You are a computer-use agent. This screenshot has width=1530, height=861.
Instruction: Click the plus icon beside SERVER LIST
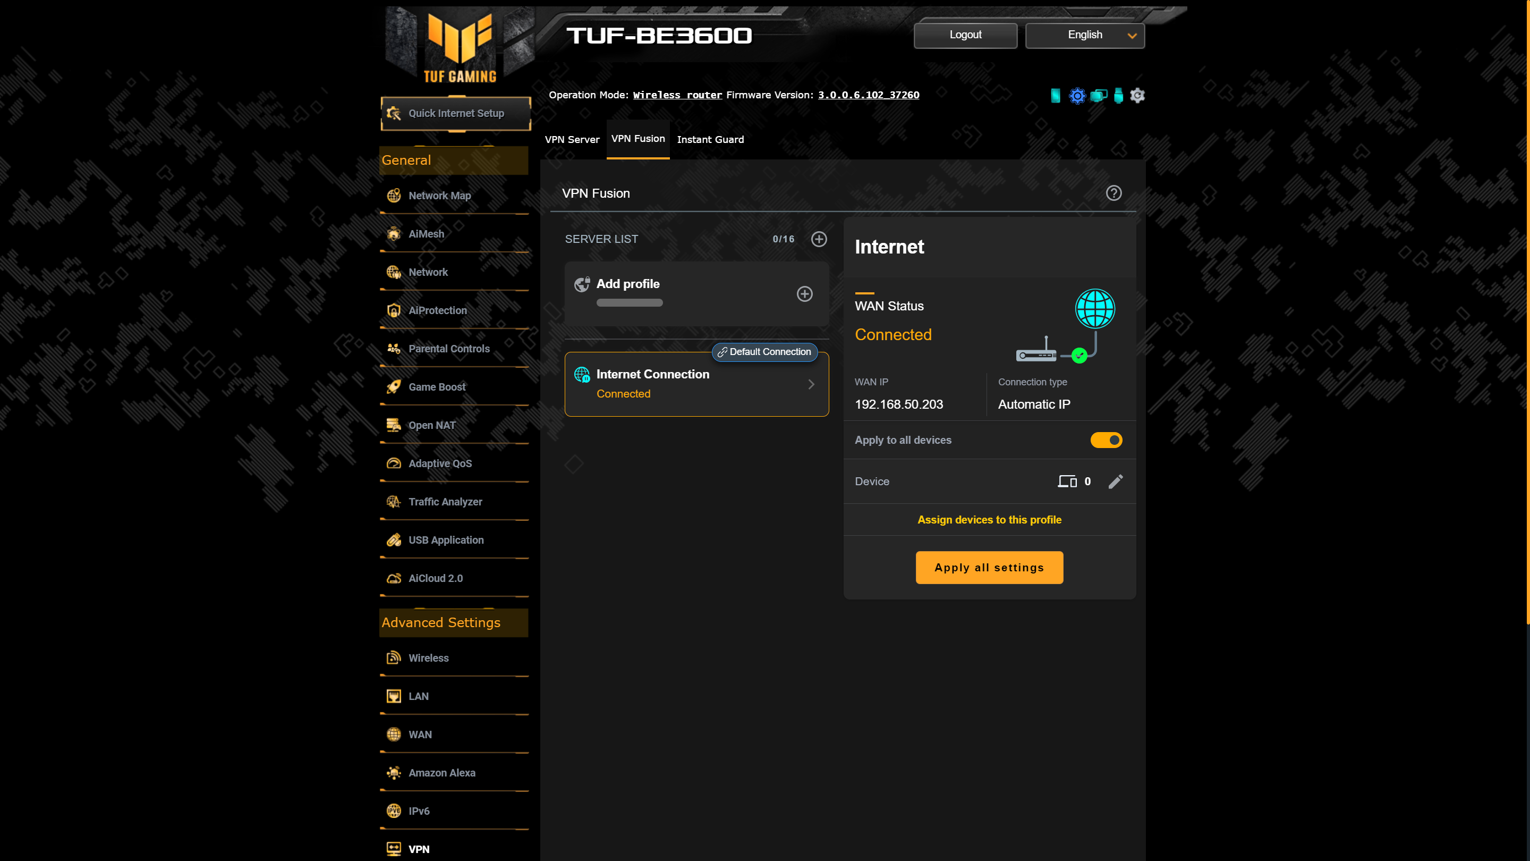pos(819,239)
